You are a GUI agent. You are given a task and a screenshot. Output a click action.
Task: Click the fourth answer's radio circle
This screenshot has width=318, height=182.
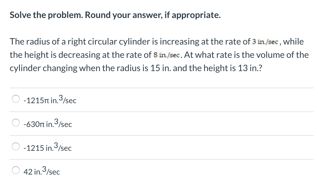point(16,171)
